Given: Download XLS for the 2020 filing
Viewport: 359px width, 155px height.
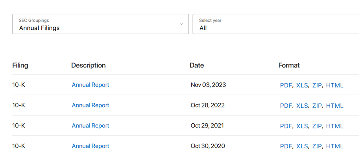Looking at the screenshot, I should tap(302, 147).
